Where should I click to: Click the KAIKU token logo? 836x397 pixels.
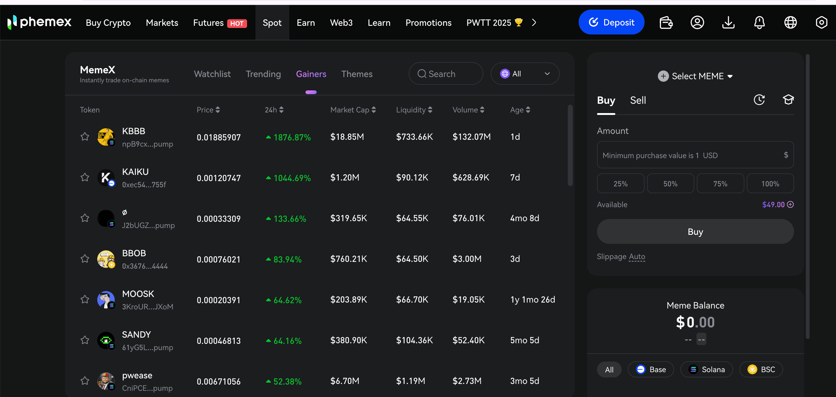pos(106,178)
